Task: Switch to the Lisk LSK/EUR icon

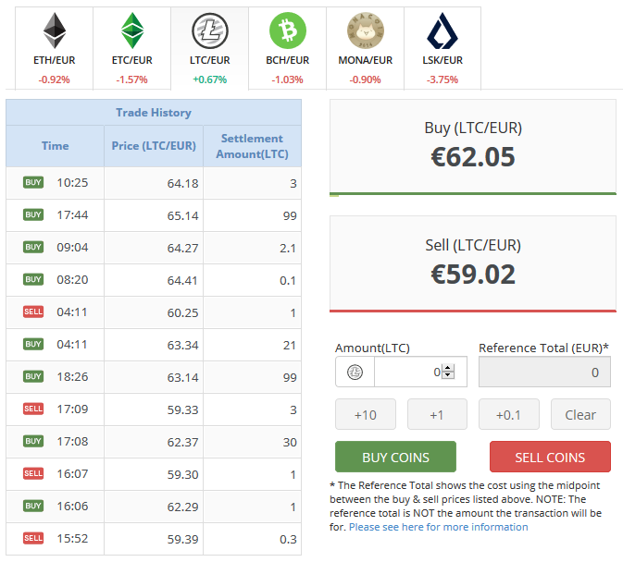Action: 442,31
